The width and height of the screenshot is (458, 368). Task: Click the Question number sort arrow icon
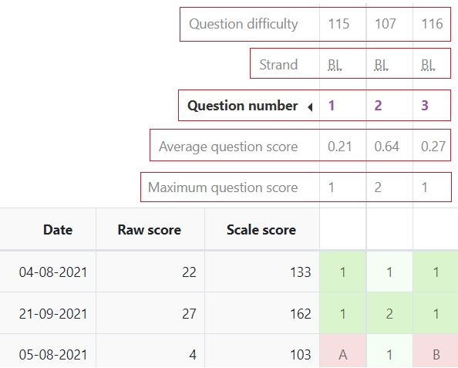310,107
